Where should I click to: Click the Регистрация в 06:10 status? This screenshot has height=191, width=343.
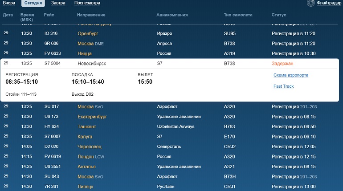pos(294,137)
